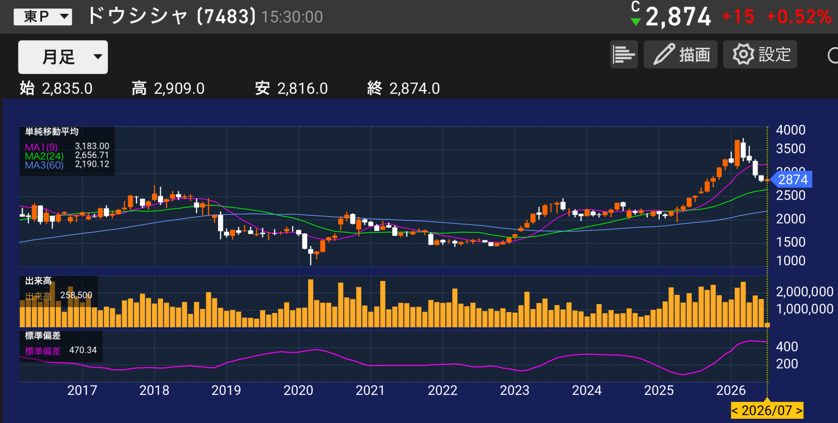The width and height of the screenshot is (838, 423).
Task: Click the 1000 price axis label
Action: point(791,261)
